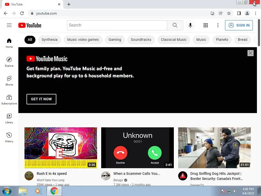This screenshot has height=196, width=261.
Task: Open the YouTube apps grid
Action: point(206,25)
